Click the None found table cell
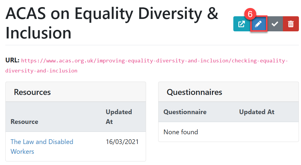Viewport: 301px width, 165px height. [x=181, y=132]
